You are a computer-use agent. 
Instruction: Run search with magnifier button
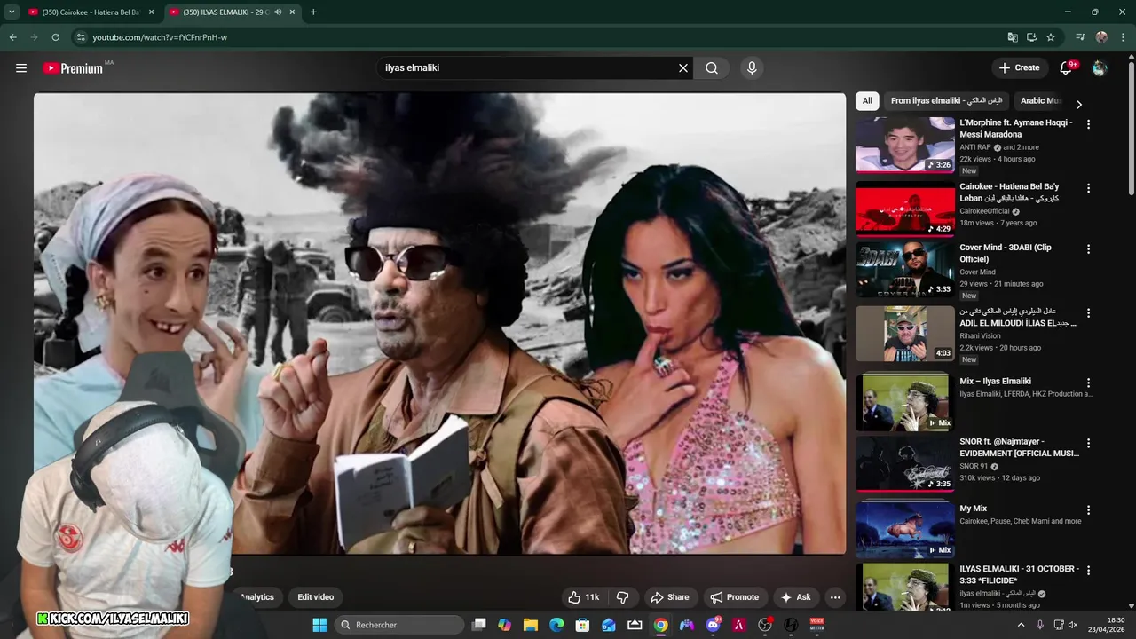coord(712,67)
